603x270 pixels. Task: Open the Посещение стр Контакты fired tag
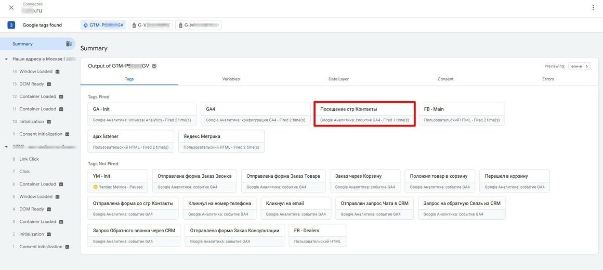[364, 114]
